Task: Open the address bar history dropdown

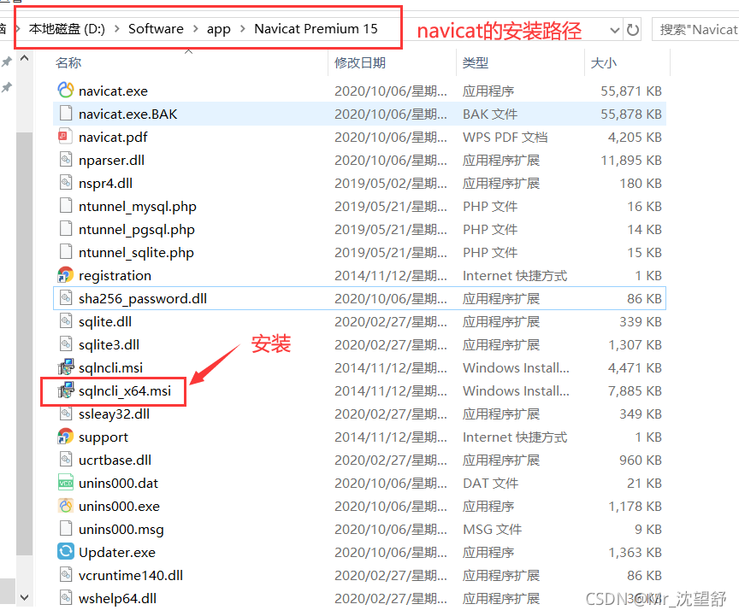Action: tap(614, 30)
